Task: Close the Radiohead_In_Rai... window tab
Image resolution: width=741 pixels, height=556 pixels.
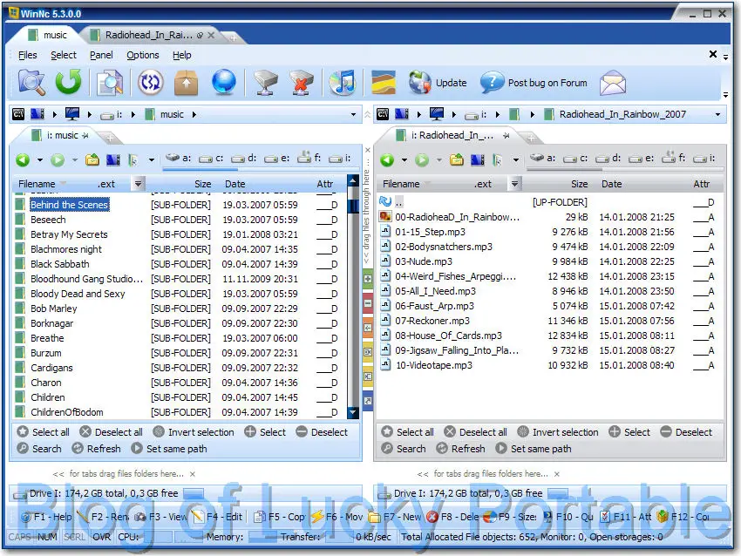Action: (x=211, y=35)
